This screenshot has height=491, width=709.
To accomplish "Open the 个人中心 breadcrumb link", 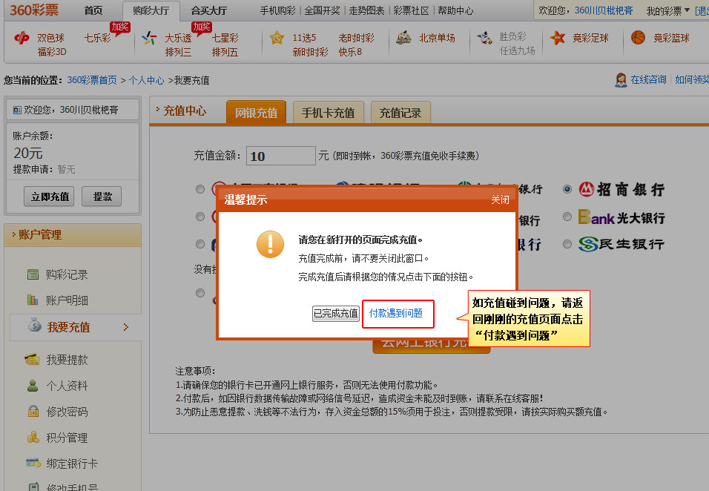I will [147, 81].
